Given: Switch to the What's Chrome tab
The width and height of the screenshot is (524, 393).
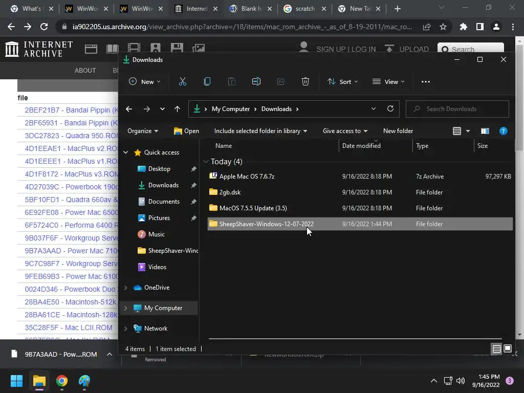Looking at the screenshot, I should click(x=31, y=9).
